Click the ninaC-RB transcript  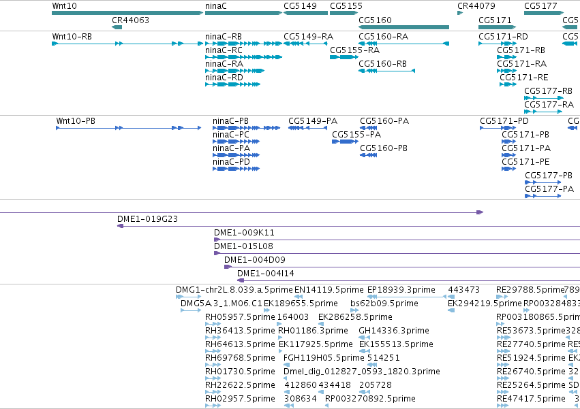click(x=244, y=44)
